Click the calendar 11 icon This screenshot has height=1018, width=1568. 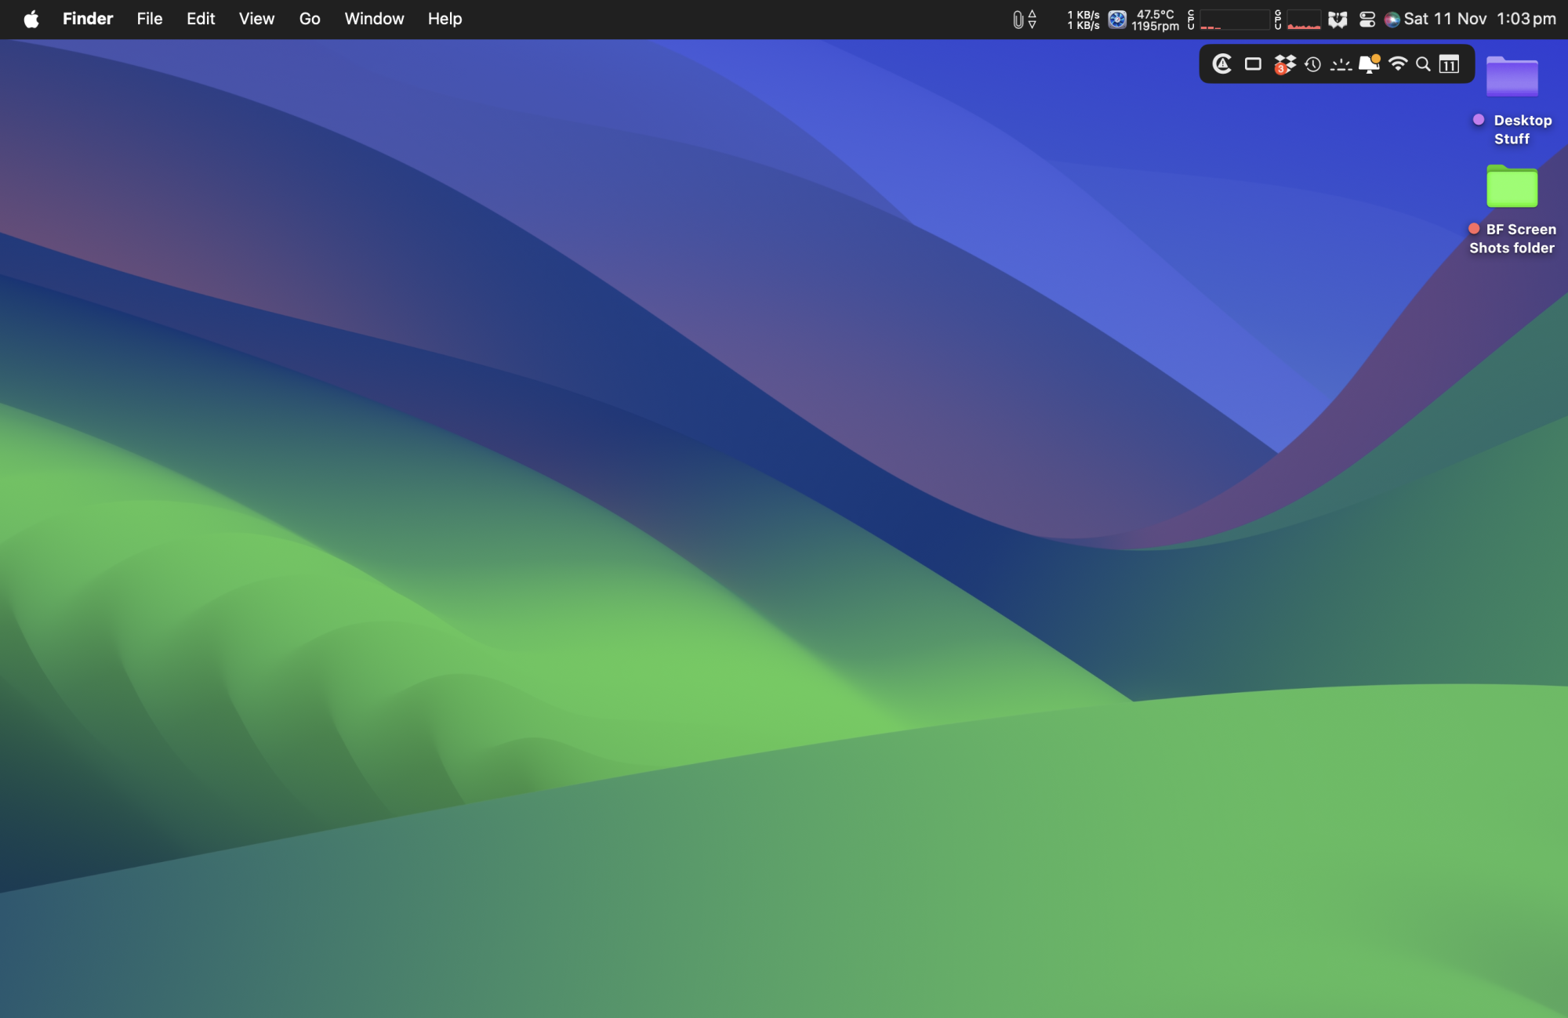coord(1449,64)
